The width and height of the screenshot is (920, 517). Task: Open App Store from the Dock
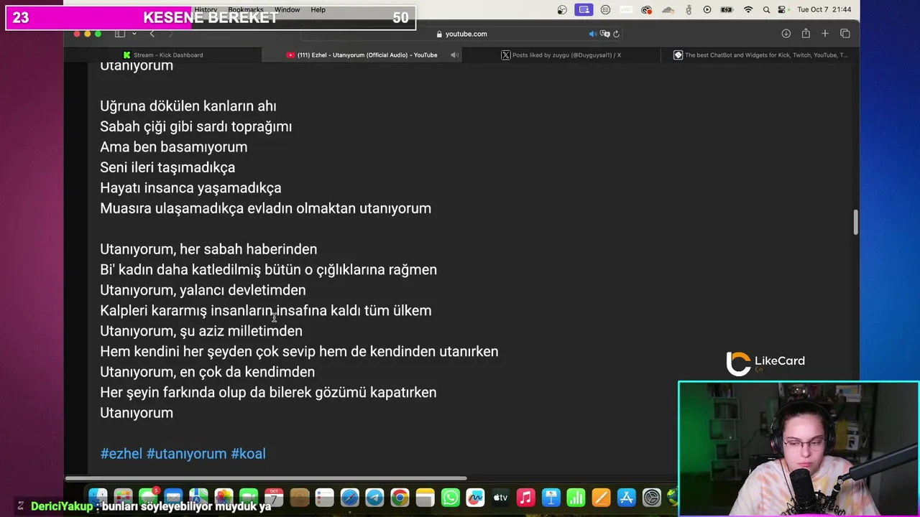coord(626,497)
